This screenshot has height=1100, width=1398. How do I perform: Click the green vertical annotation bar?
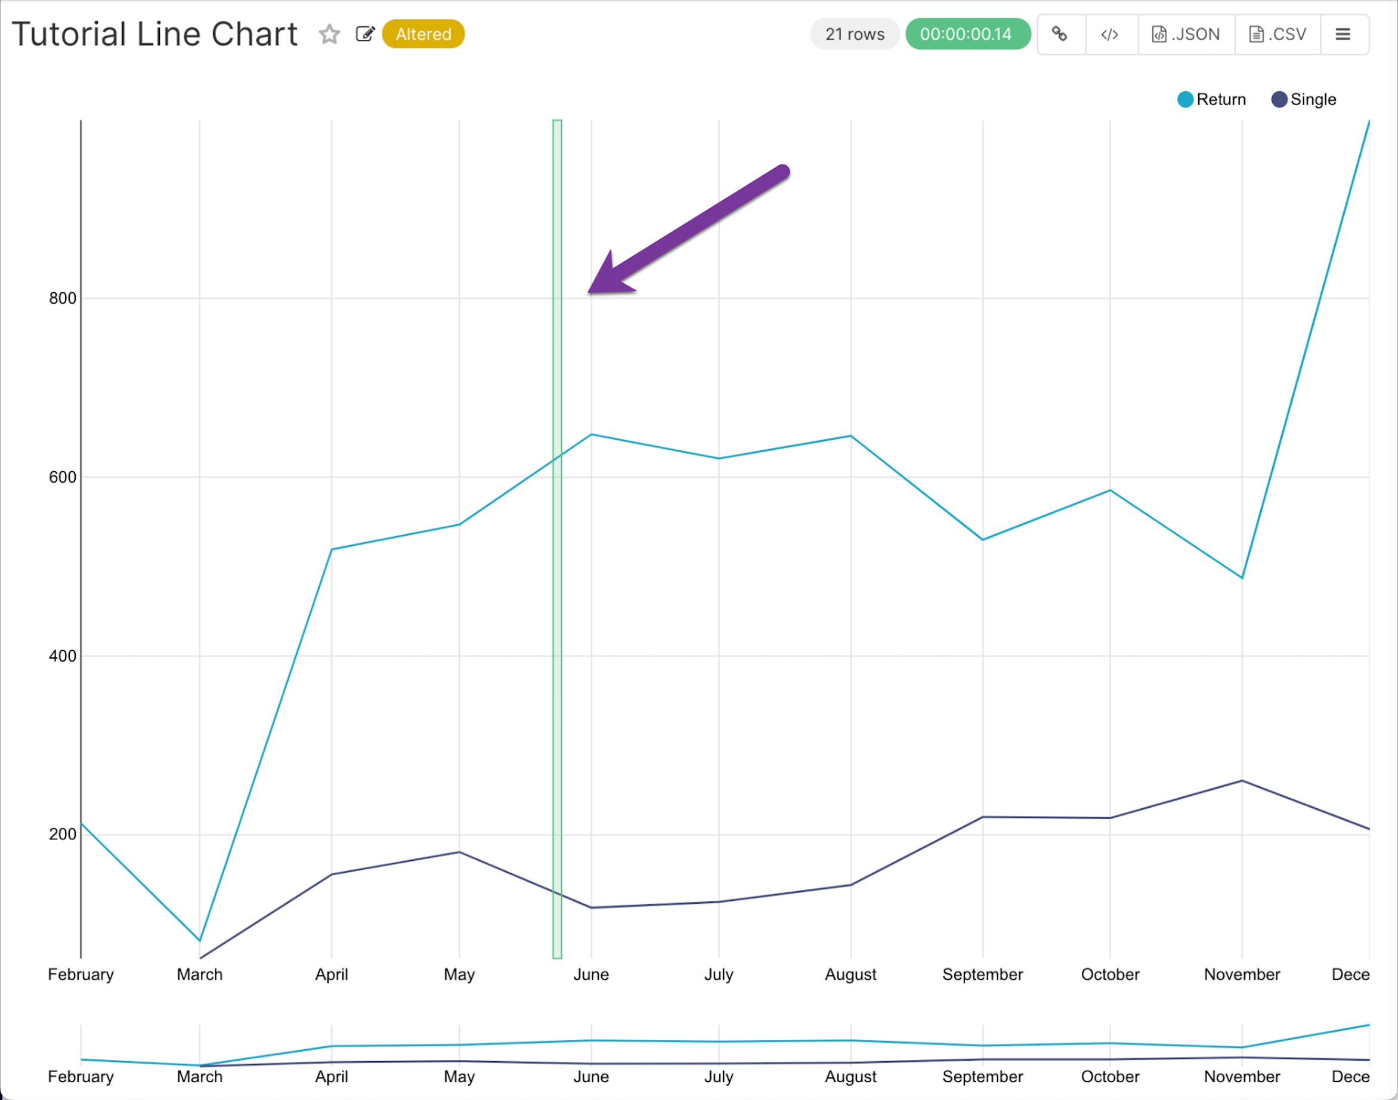(557, 580)
